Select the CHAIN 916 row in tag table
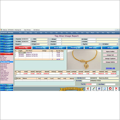Image resolution: width=120 pixels, height=120 pixels. 39,53
